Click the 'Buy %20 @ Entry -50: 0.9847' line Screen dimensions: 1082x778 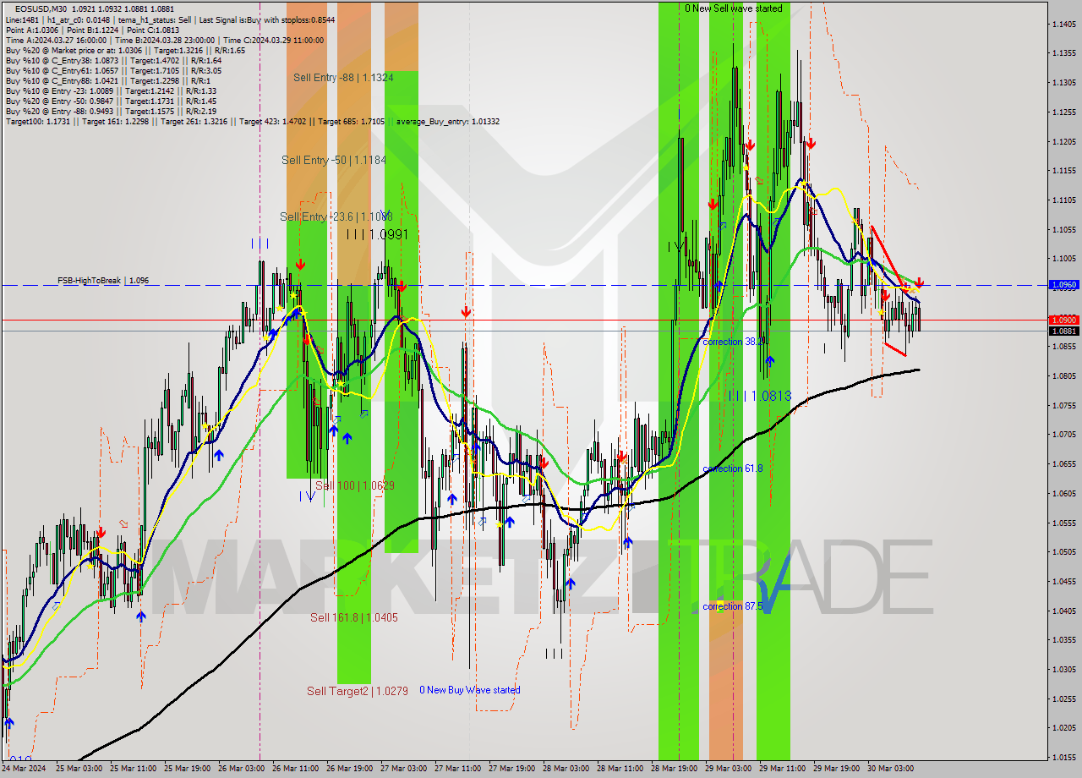pos(111,101)
